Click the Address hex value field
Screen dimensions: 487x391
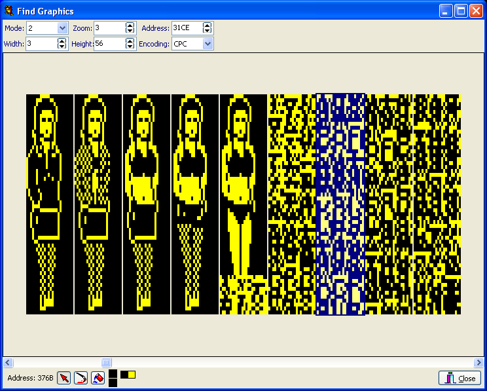point(186,28)
